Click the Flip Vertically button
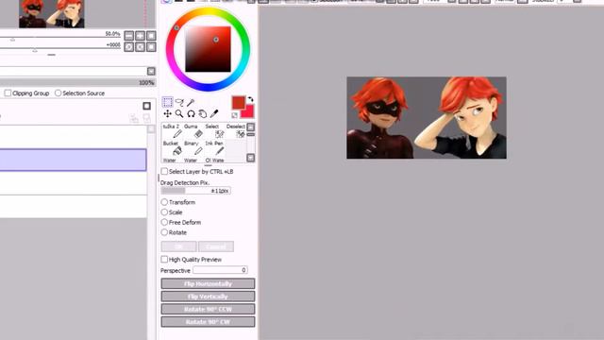Screen dimensions: 604x340 (208, 297)
